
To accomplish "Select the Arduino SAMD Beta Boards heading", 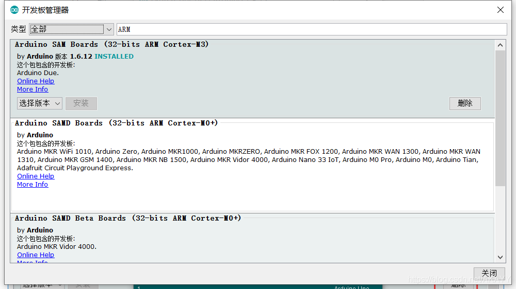I will click(128, 219).
